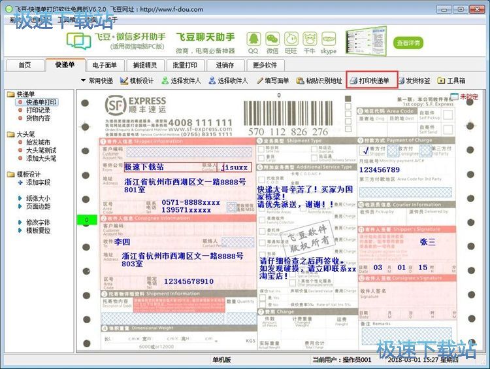Open the 捕捉精灵 tab

point(144,65)
